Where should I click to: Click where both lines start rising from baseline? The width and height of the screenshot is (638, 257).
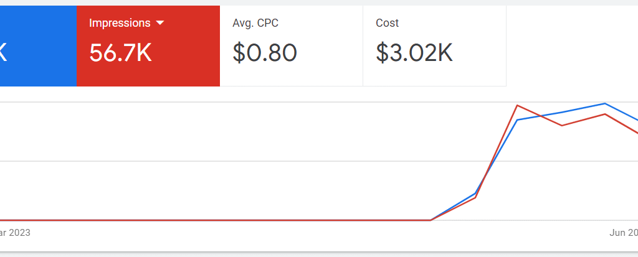pyautogui.click(x=431, y=220)
